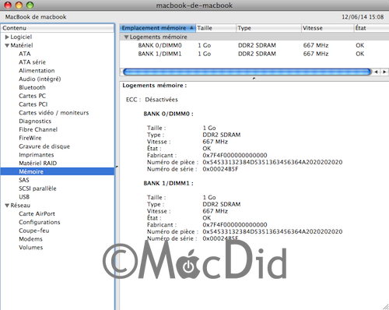Image resolution: width=389 pixels, height=310 pixels.
Task: Select Cartes PCI entry
Action: pos(33,104)
